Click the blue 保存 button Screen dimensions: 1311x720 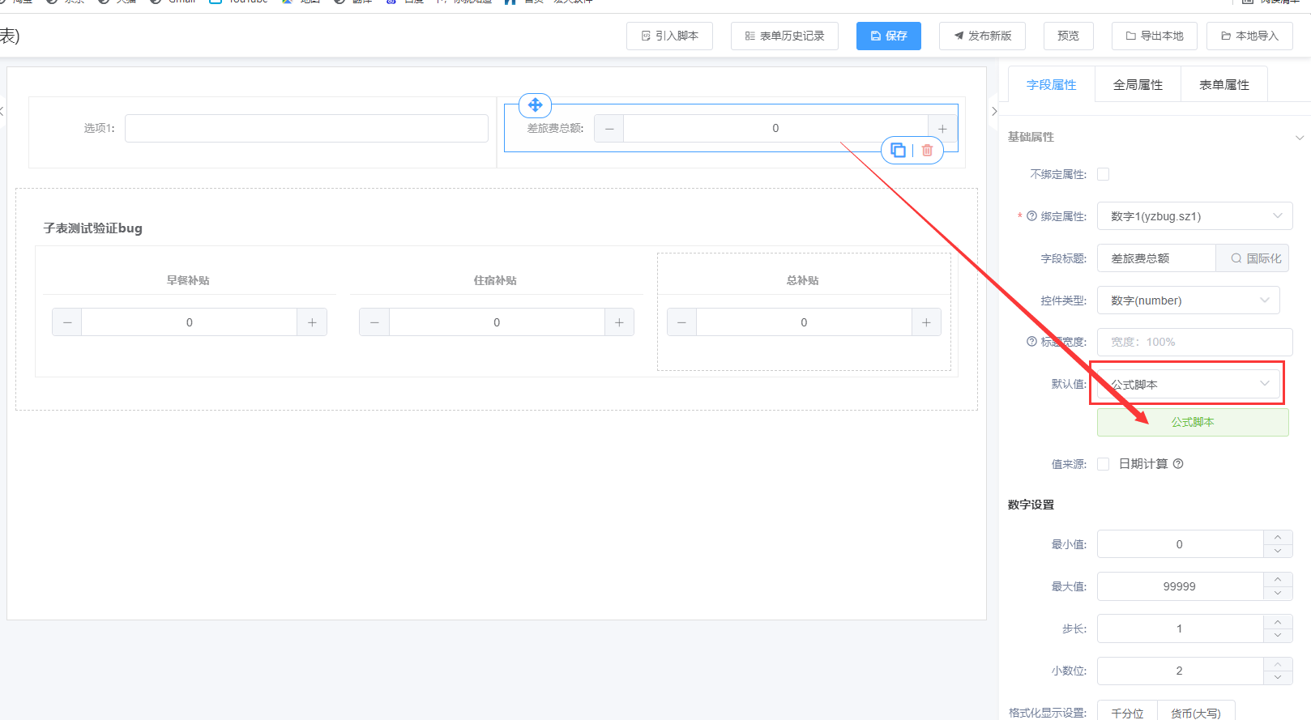pyautogui.click(x=888, y=36)
